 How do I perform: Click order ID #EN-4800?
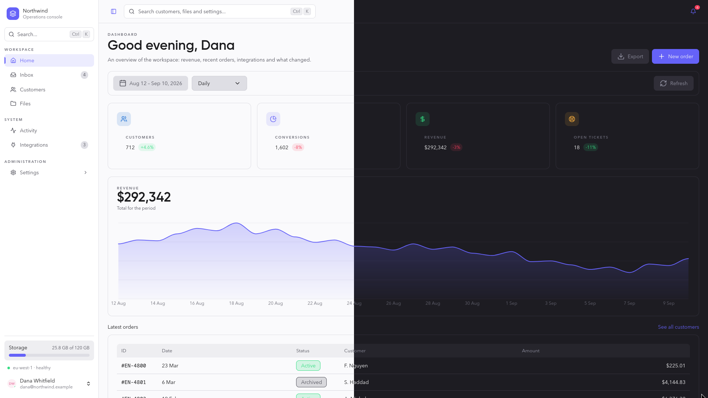[x=133, y=366]
